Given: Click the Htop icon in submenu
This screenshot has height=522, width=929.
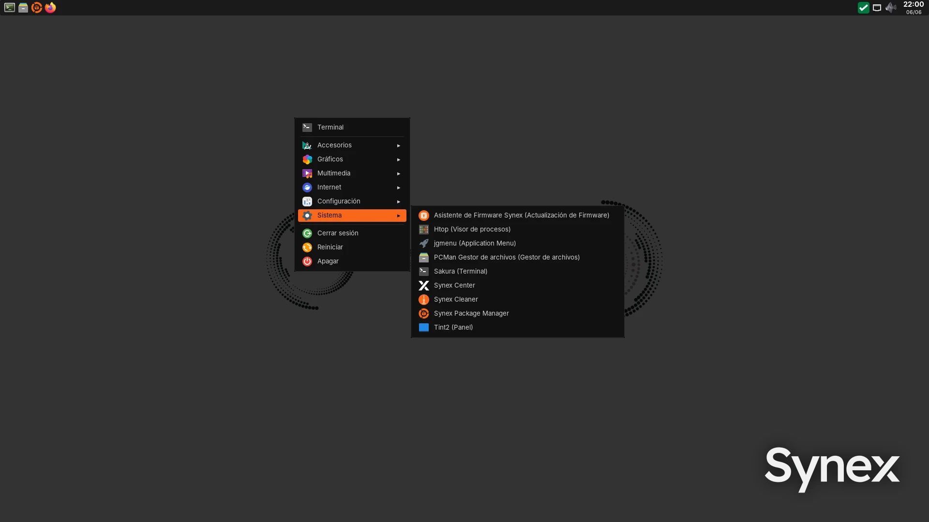Looking at the screenshot, I should pyautogui.click(x=424, y=230).
